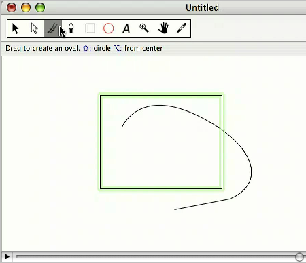Activate the magnifier zoom tool
The image size is (306, 263).
pyautogui.click(x=144, y=28)
